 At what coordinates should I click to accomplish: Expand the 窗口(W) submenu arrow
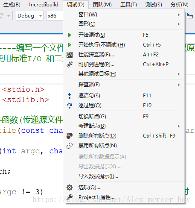tap(179, 15)
